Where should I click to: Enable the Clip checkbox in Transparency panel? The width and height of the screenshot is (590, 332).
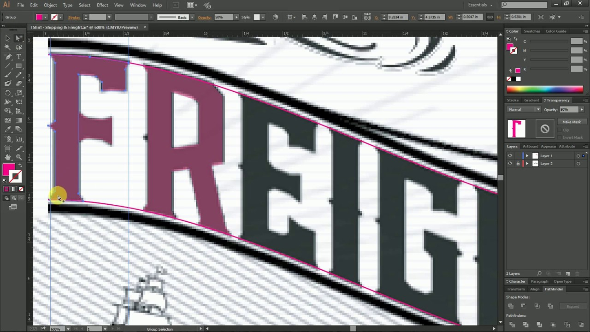[x=560, y=130]
